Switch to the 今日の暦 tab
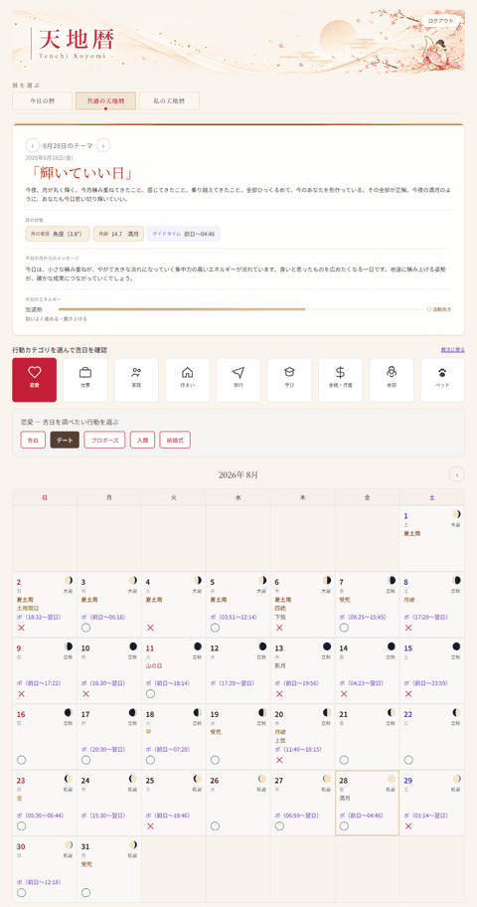The width and height of the screenshot is (477, 907). click(42, 100)
